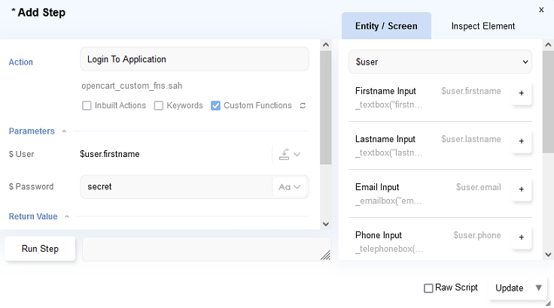Select the Entity / Screen tab
This screenshot has width=554, height=308.
point(386,26)
